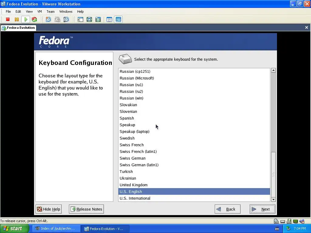The image size is (311, 233).
Task: Open the Release Notes button
Action: pyautogui.click(x=86, y=209)
